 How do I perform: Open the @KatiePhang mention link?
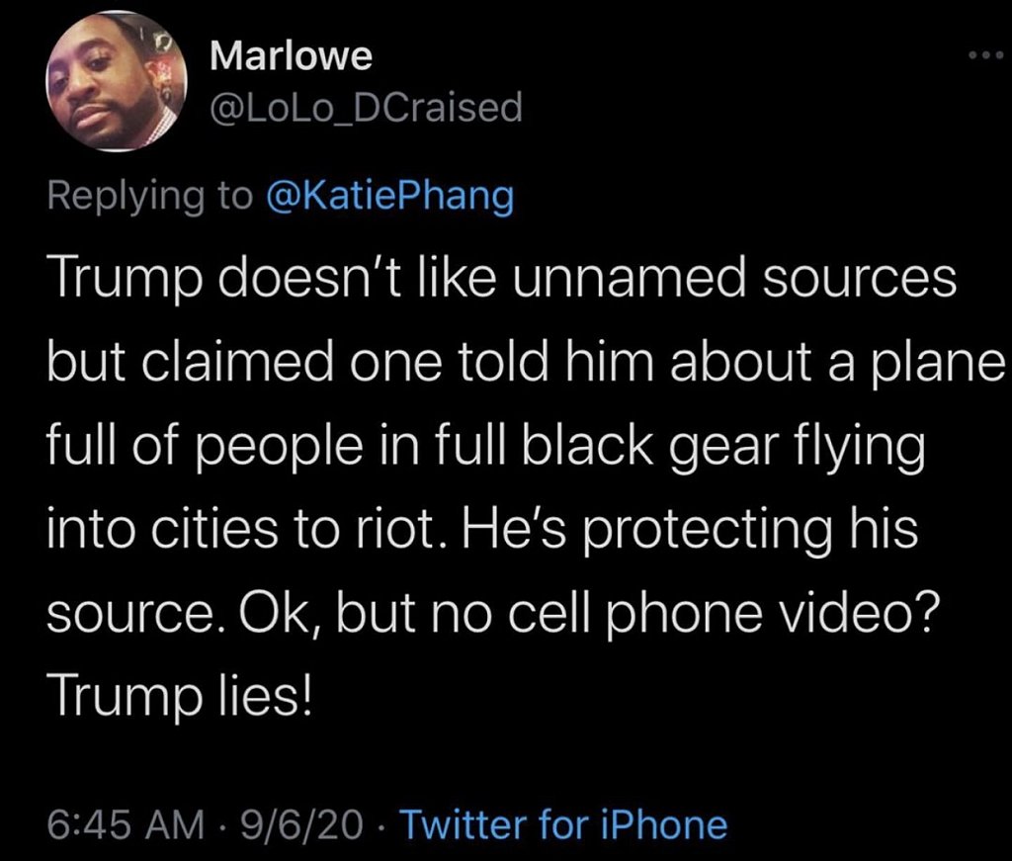click(389, 196)
